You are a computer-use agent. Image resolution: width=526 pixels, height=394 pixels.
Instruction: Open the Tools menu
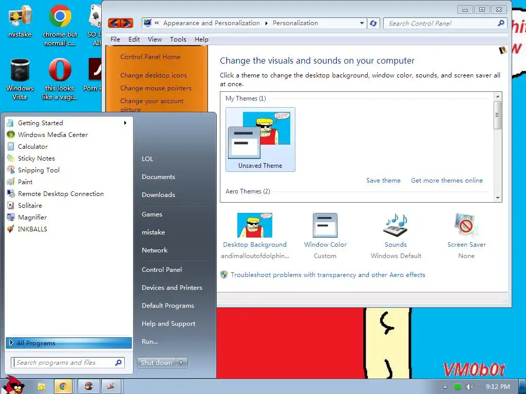pos(178,39)
